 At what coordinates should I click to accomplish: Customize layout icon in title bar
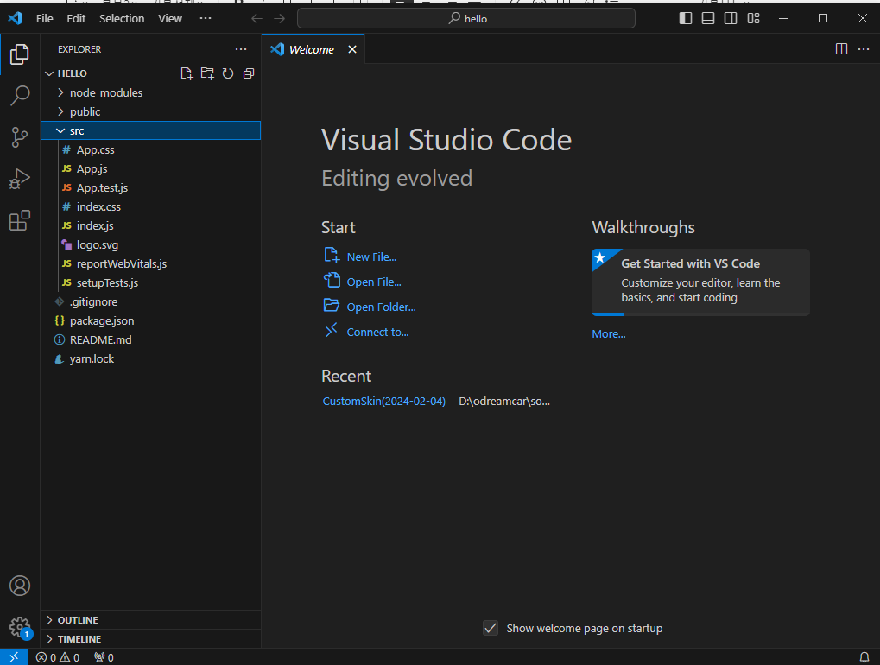coord(753,18)
